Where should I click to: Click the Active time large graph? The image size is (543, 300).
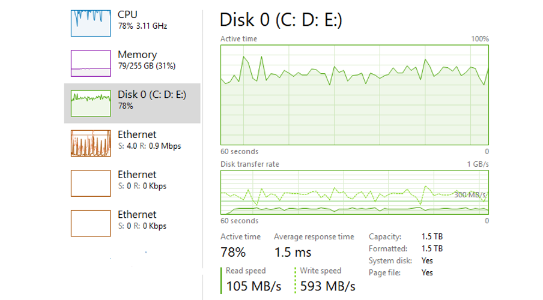pyautogui.click(x=354, y=95)
